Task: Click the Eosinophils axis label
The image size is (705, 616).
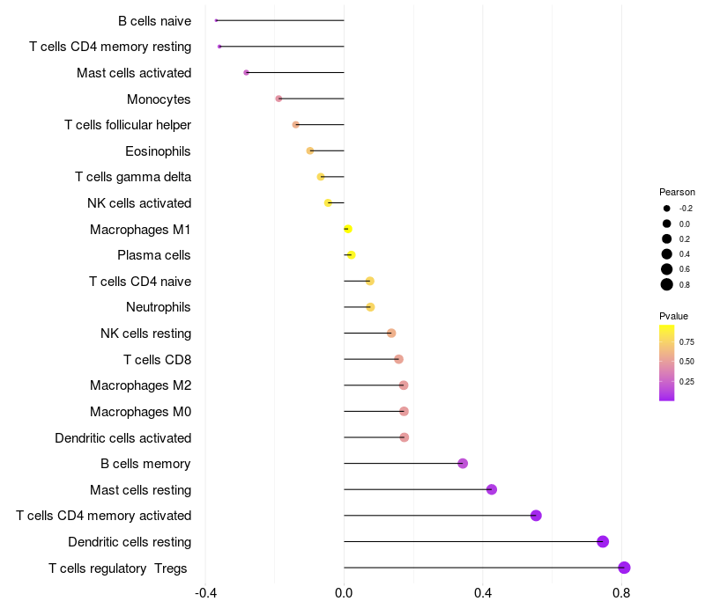Action: [x=158, y=151]
